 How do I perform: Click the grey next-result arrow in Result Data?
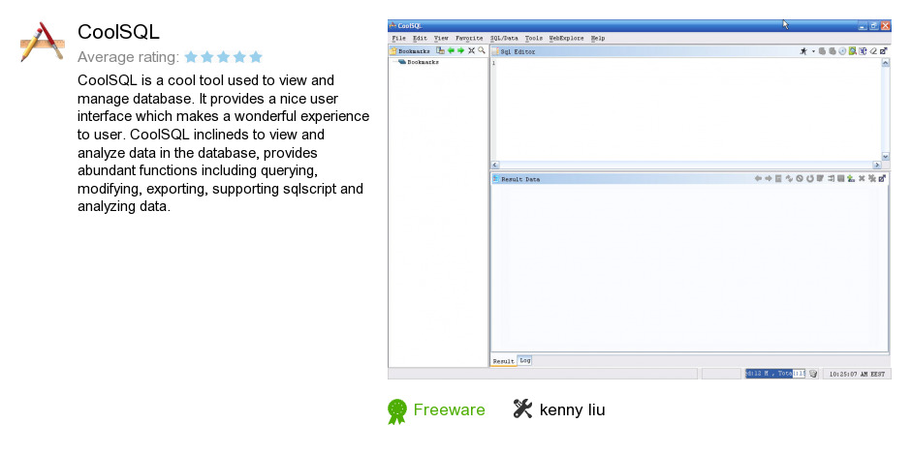tap(769, 179)
